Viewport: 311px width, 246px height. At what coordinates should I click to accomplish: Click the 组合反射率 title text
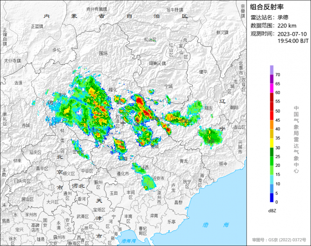267,7
